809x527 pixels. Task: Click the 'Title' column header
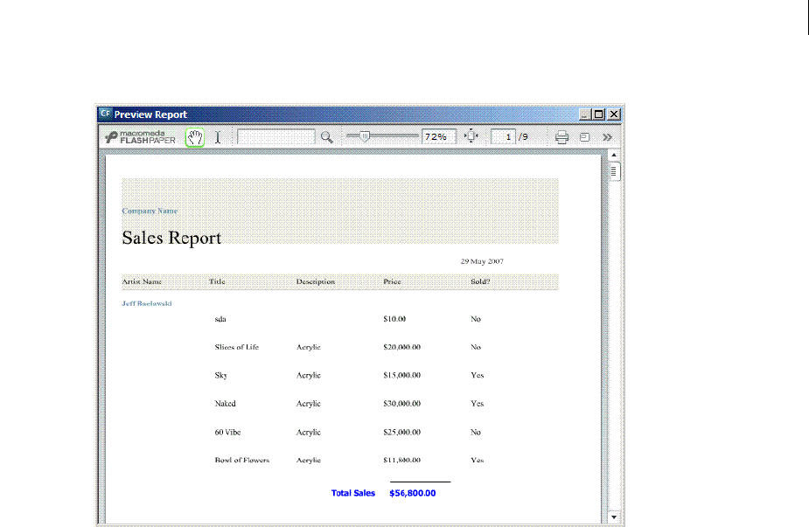pos(217,281)
